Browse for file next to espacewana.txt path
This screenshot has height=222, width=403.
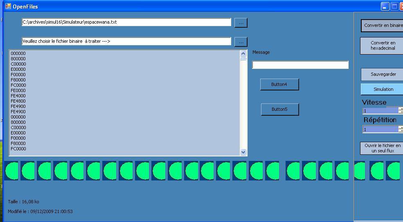point(241,23)
